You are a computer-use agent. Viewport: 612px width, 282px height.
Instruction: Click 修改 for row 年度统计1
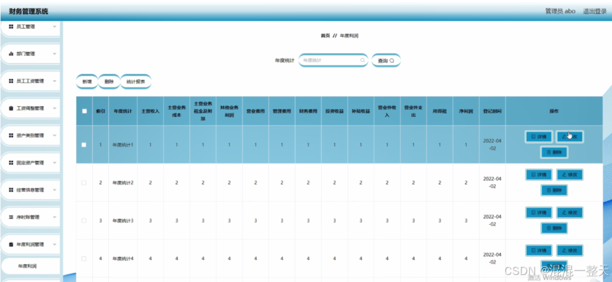point(569,137)
